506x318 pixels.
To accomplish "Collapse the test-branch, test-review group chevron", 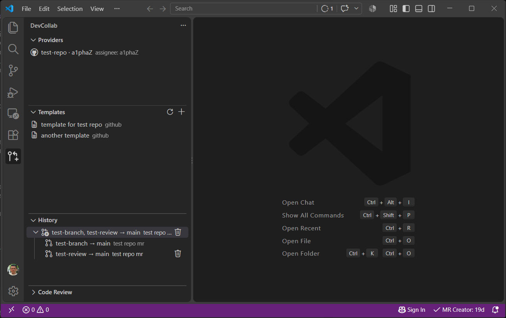I will 36,232.
